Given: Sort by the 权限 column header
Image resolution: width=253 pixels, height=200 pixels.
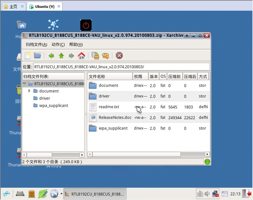Looking at the screenshot, I should (141, 76).
